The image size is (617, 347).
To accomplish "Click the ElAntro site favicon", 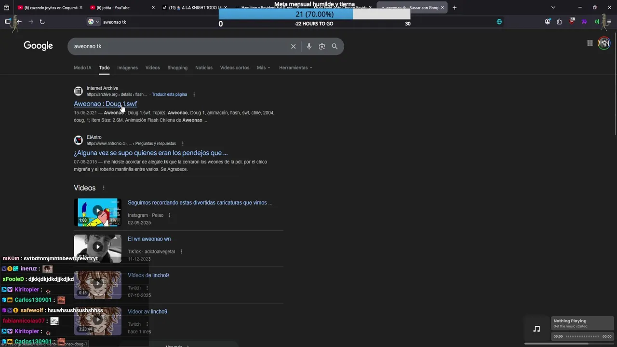I will (78, 140).
